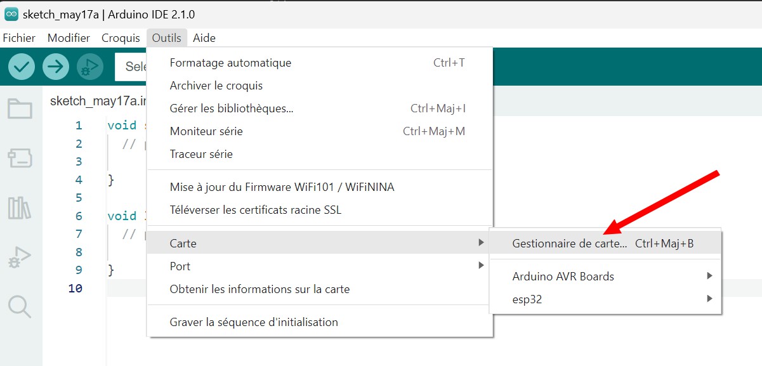Open the Boards Manager sidebar icon
Viewport: 762px width, 366px height.
click(20, 158)
